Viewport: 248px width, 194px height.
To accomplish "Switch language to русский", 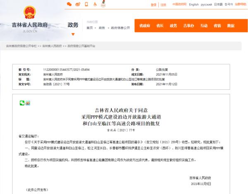I will click(206, 5).
